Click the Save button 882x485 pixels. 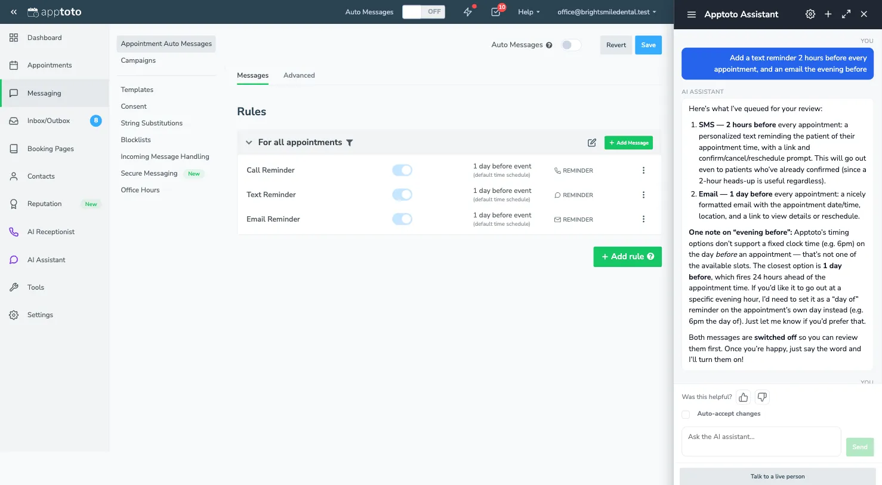[x=649, y=45]
